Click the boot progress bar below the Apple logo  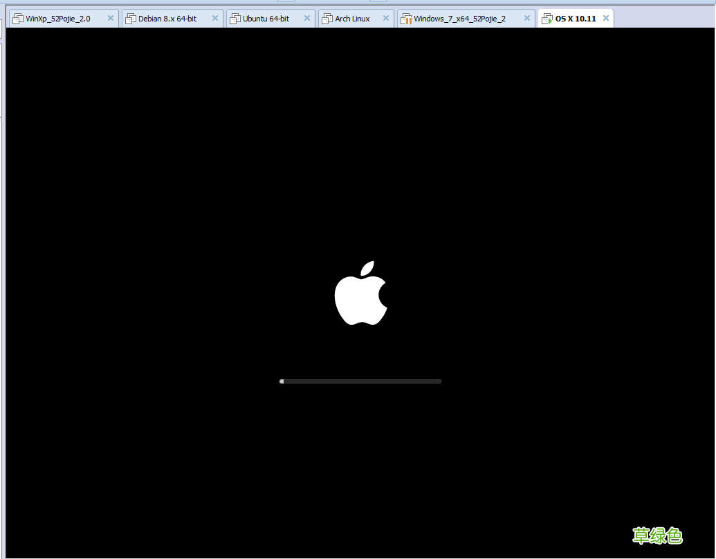360,381
